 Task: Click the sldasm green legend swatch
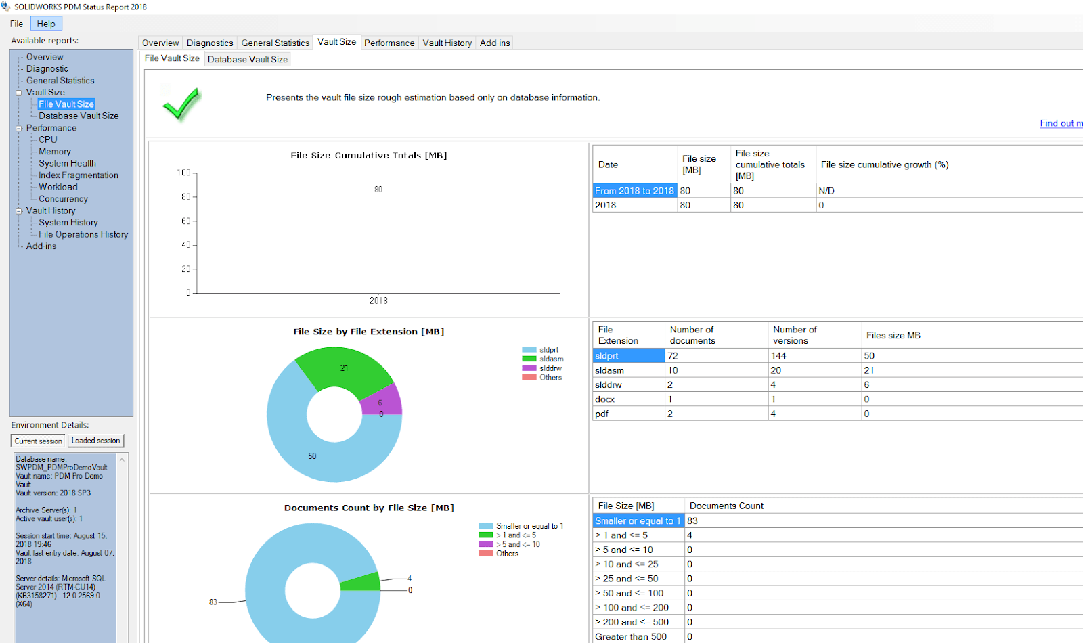click(529, 359)
